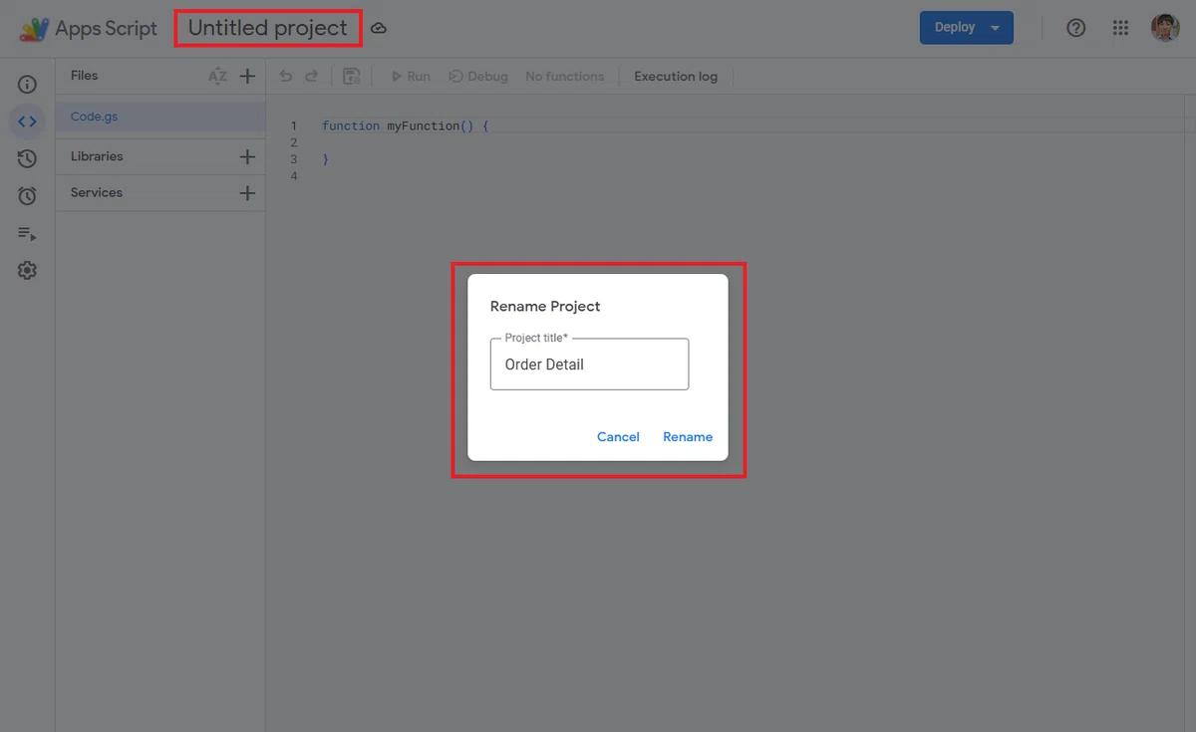Open the Execution log
This screenshot has width=1196, height=732.
(676, 76)
